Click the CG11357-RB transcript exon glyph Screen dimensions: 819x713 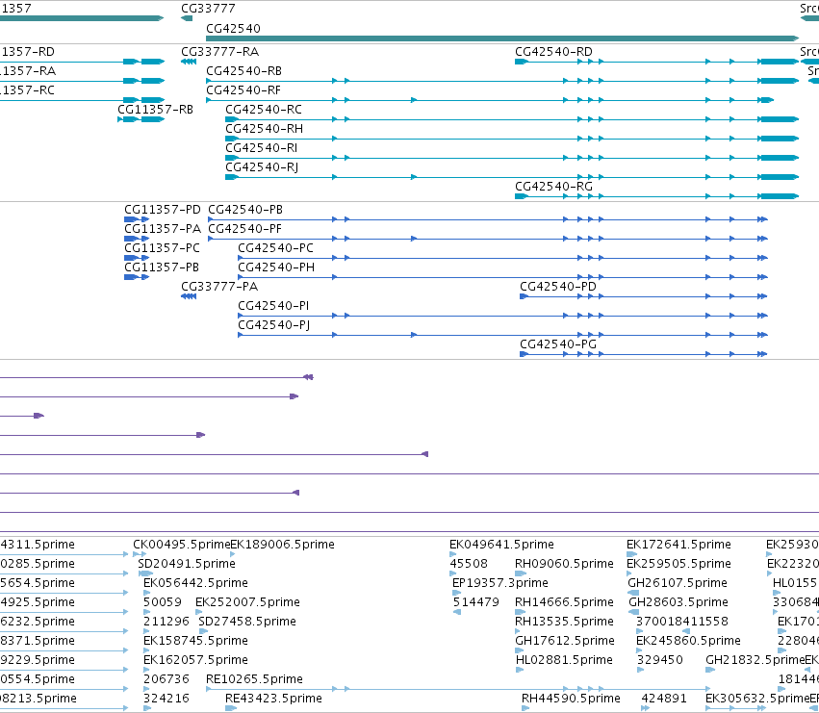pyautogui.click(x=141, y=119)
